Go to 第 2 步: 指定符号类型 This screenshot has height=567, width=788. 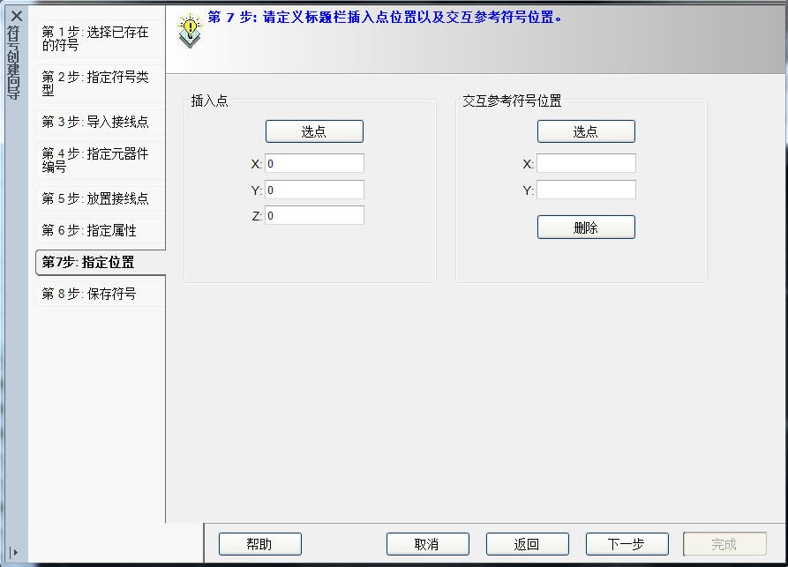coord(100,84)
